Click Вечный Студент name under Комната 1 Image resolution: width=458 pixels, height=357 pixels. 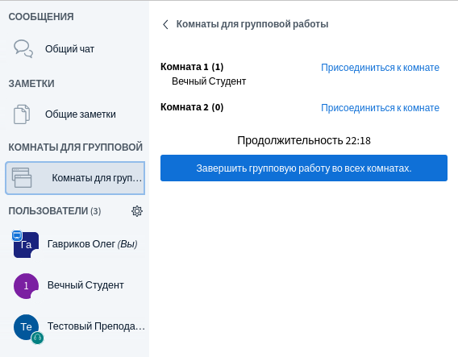209,81
